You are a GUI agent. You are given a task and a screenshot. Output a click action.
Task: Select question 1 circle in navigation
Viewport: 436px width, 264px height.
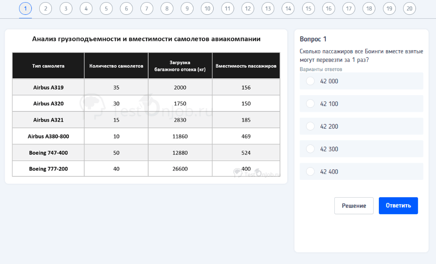pos(25,8)
